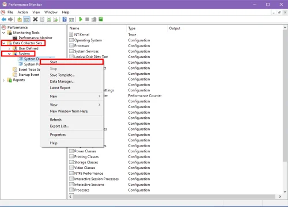Choose Properties from the context menu
The width and height of the screenshot is (288, 207).
tap(72, 135)
